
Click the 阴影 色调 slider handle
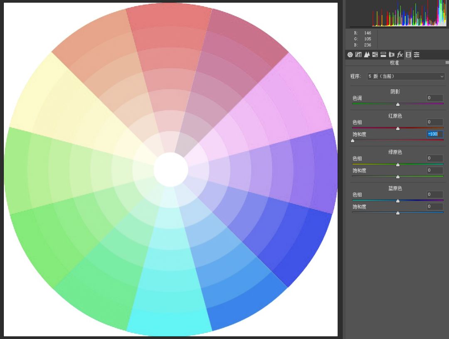pos(398,104)
